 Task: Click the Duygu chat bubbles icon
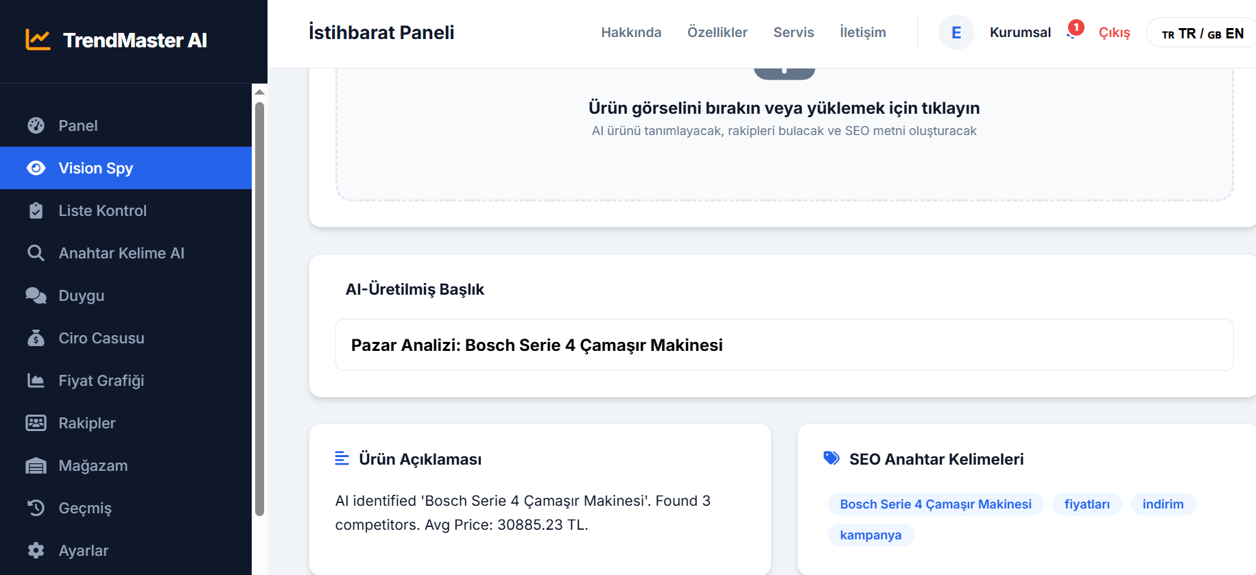(36, 295)
